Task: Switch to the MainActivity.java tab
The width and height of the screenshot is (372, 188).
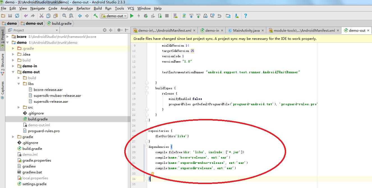Action: [x=246, y=30]
